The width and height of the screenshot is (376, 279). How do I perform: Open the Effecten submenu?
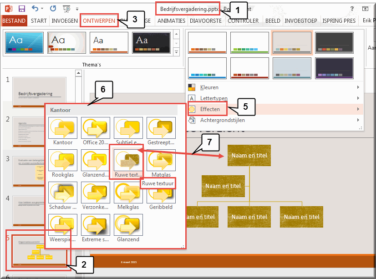coord(275,109)
